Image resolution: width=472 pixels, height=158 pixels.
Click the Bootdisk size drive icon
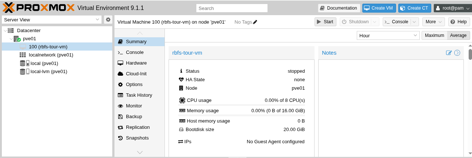point(181,130)
